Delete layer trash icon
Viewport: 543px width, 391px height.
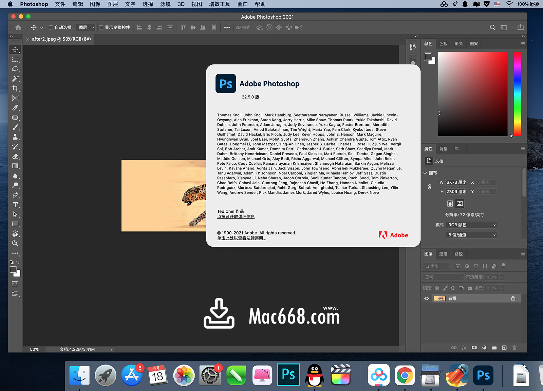pos(514,348)
